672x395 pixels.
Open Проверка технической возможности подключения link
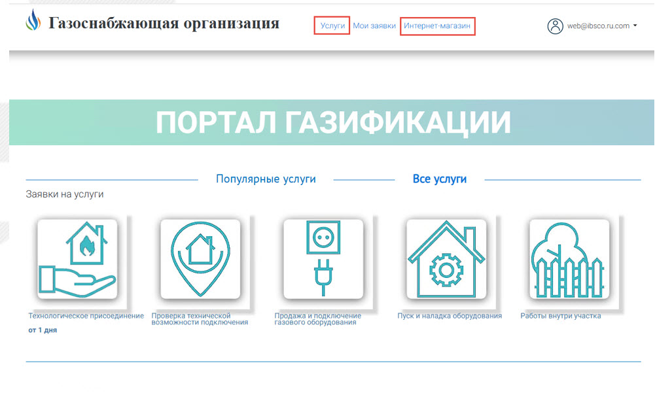(200, 319)
